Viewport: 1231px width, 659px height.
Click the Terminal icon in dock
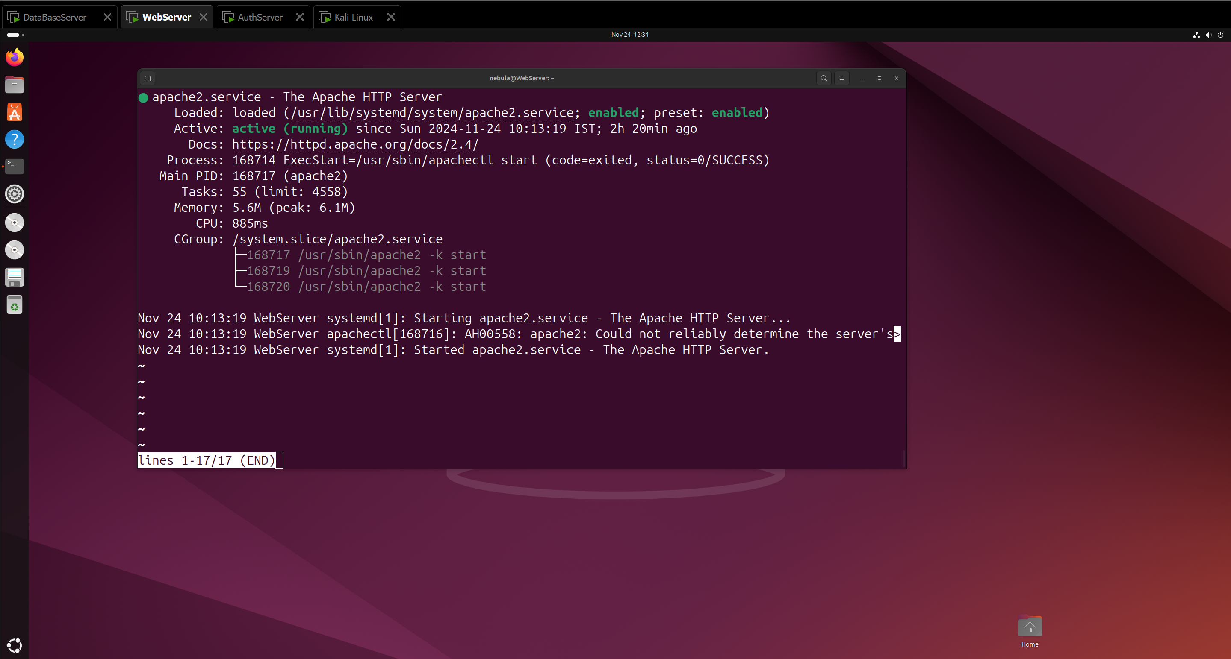tap(15, 166)
